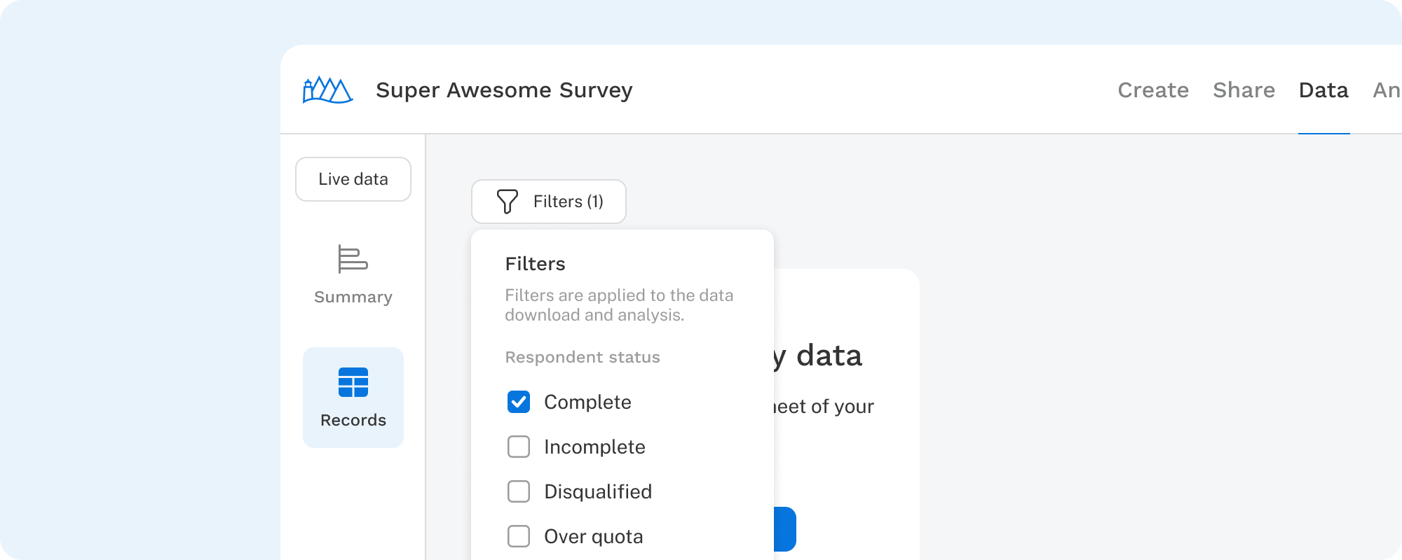Click the Summary bar chart icon

pos(353,259)
